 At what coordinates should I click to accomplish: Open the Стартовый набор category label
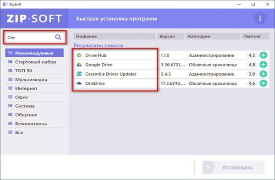pos(36,62)
